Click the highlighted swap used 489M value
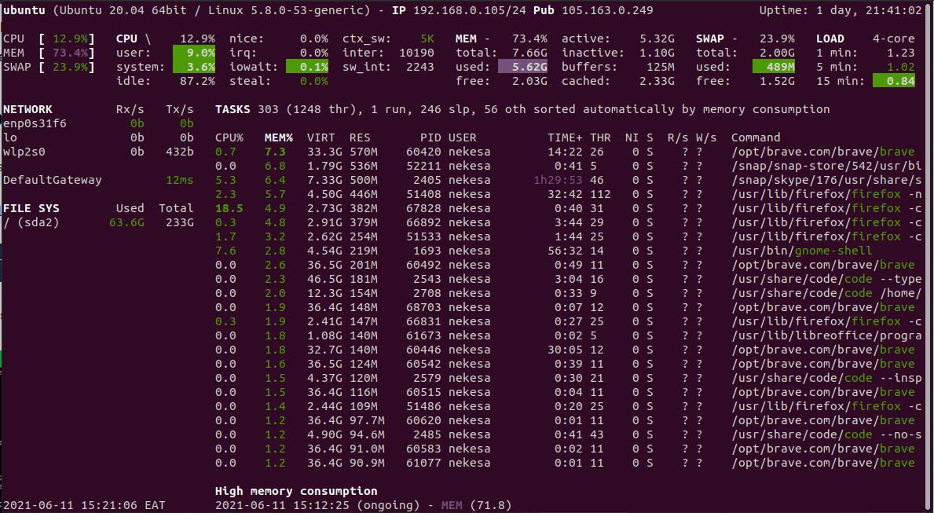934x513 pixels. pos(773,67)
